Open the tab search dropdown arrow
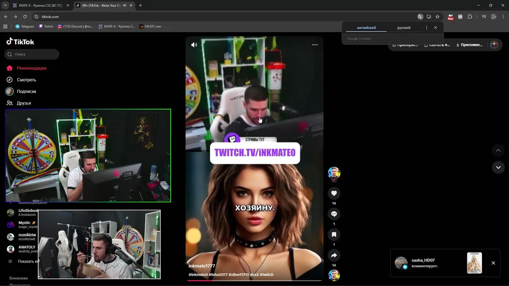Viewport: 509px width, 286px height. (5, 6)
